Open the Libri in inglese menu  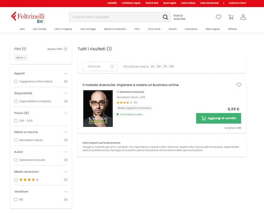[63, 29]
